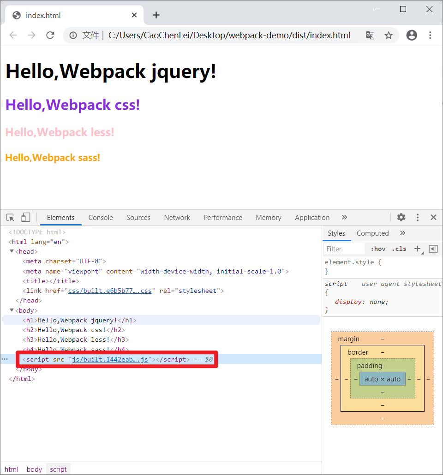Select the meta viewport node
This screenshot has height=475, width=443.
click(x=156, y=271)
